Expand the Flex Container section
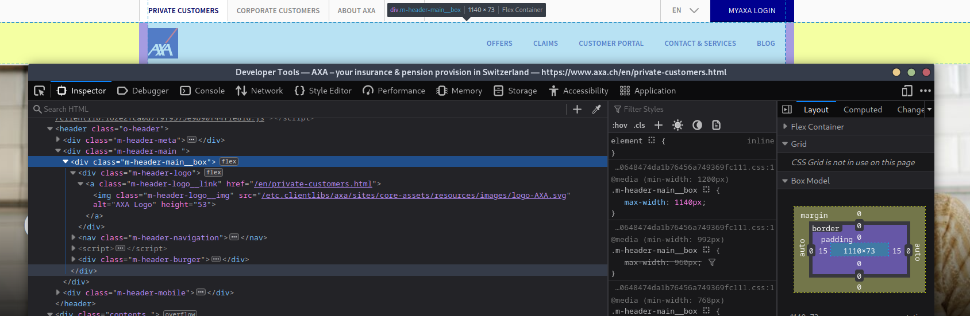970x316 pixels. click(786, 127)
